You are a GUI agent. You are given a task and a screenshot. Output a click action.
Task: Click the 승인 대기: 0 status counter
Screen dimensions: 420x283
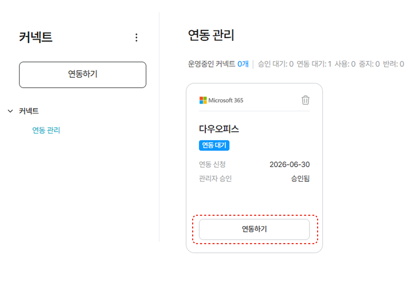276,64
